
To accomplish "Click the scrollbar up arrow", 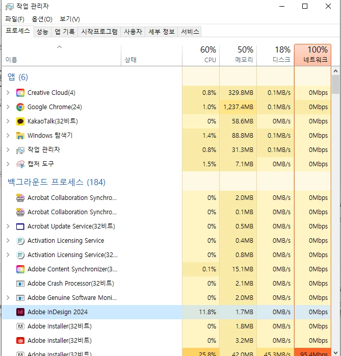I will [x=336, y=71].
